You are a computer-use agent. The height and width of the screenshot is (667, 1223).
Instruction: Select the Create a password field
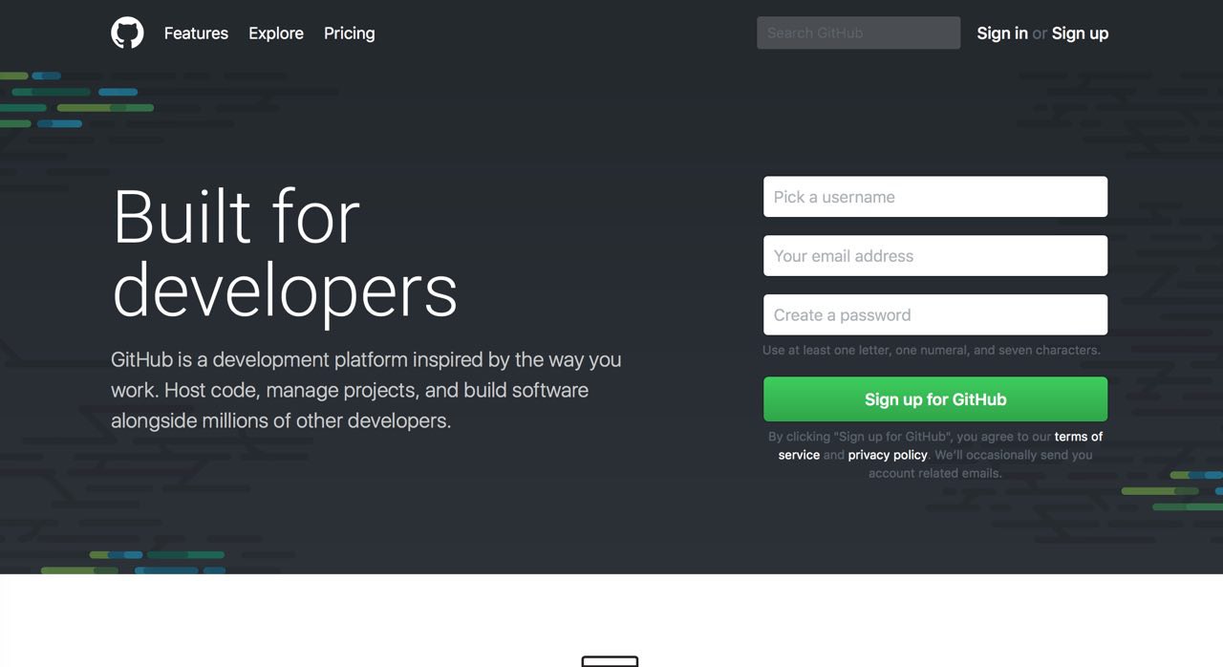[935, 315]
